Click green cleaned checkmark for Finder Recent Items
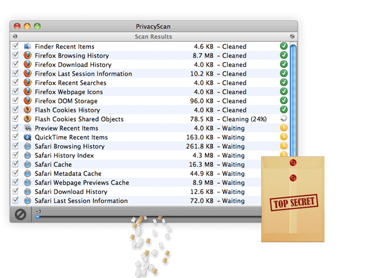This screenshot has height=278, width=375. coord(283,46)
